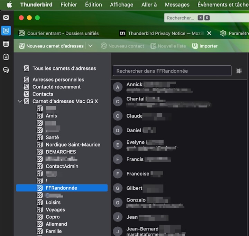Click the Apple menu icon

[x=9, y=4]
